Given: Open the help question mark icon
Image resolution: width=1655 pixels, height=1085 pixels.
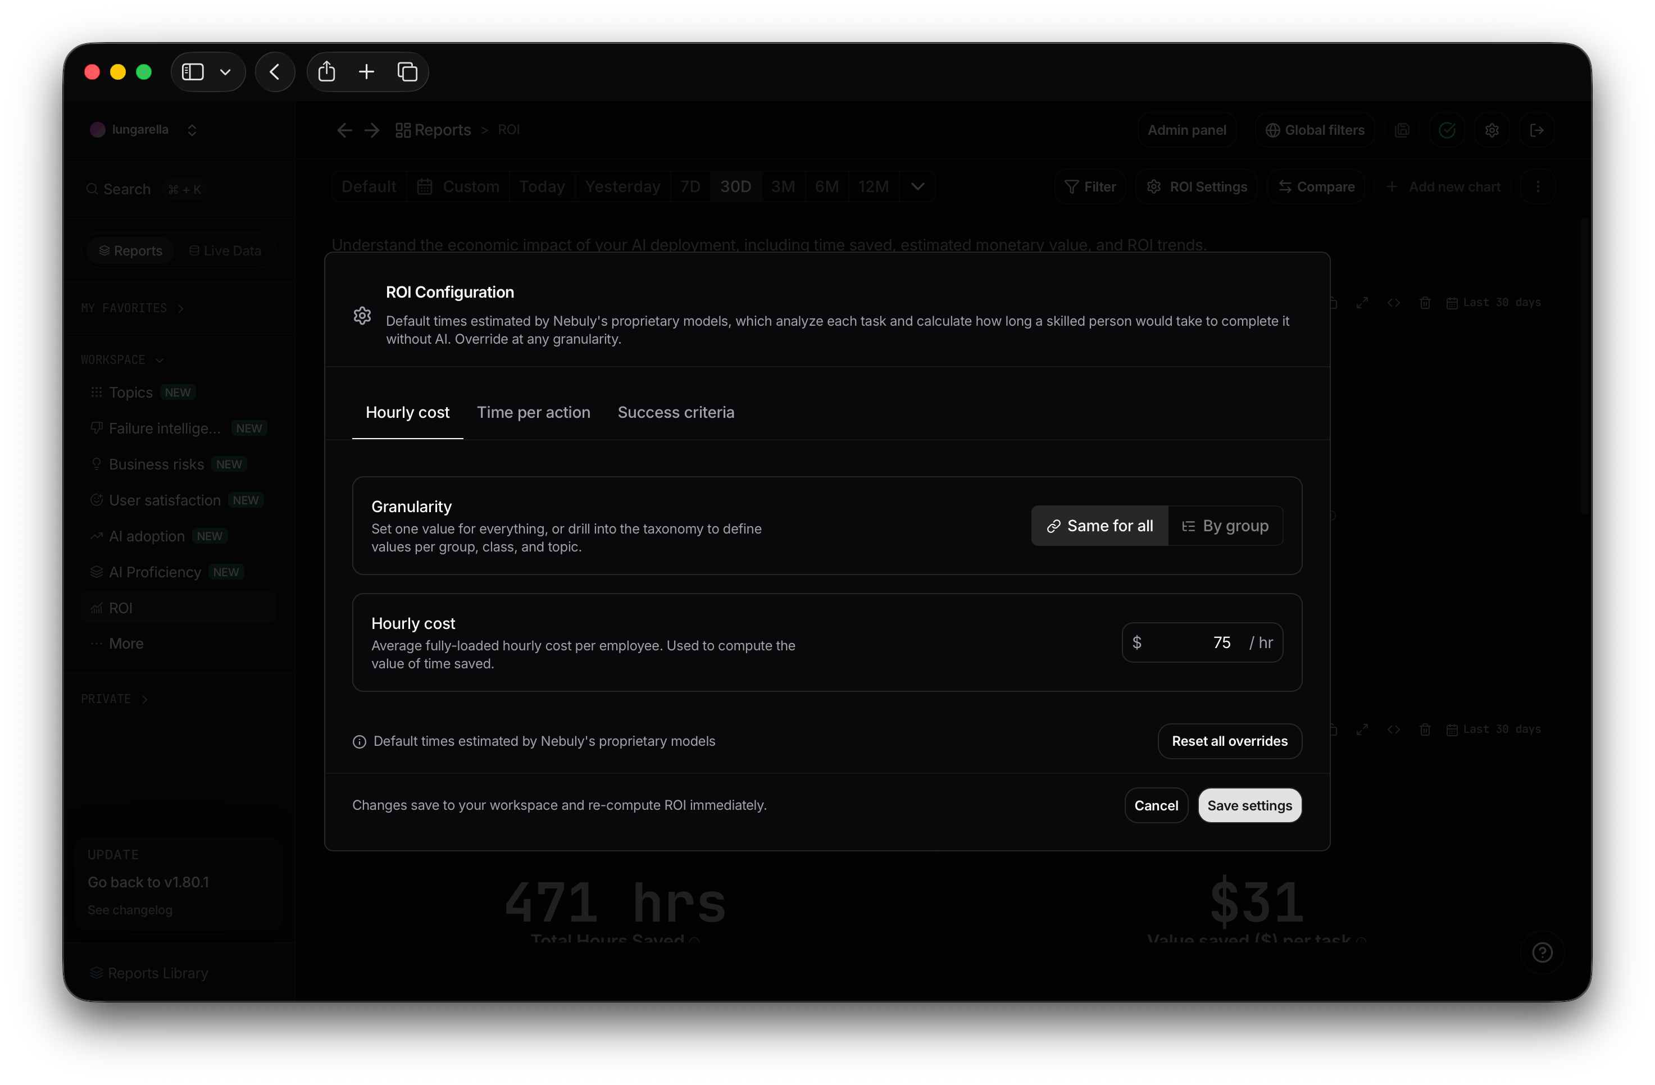Looking at the screenshot, I should [1542, 952].
